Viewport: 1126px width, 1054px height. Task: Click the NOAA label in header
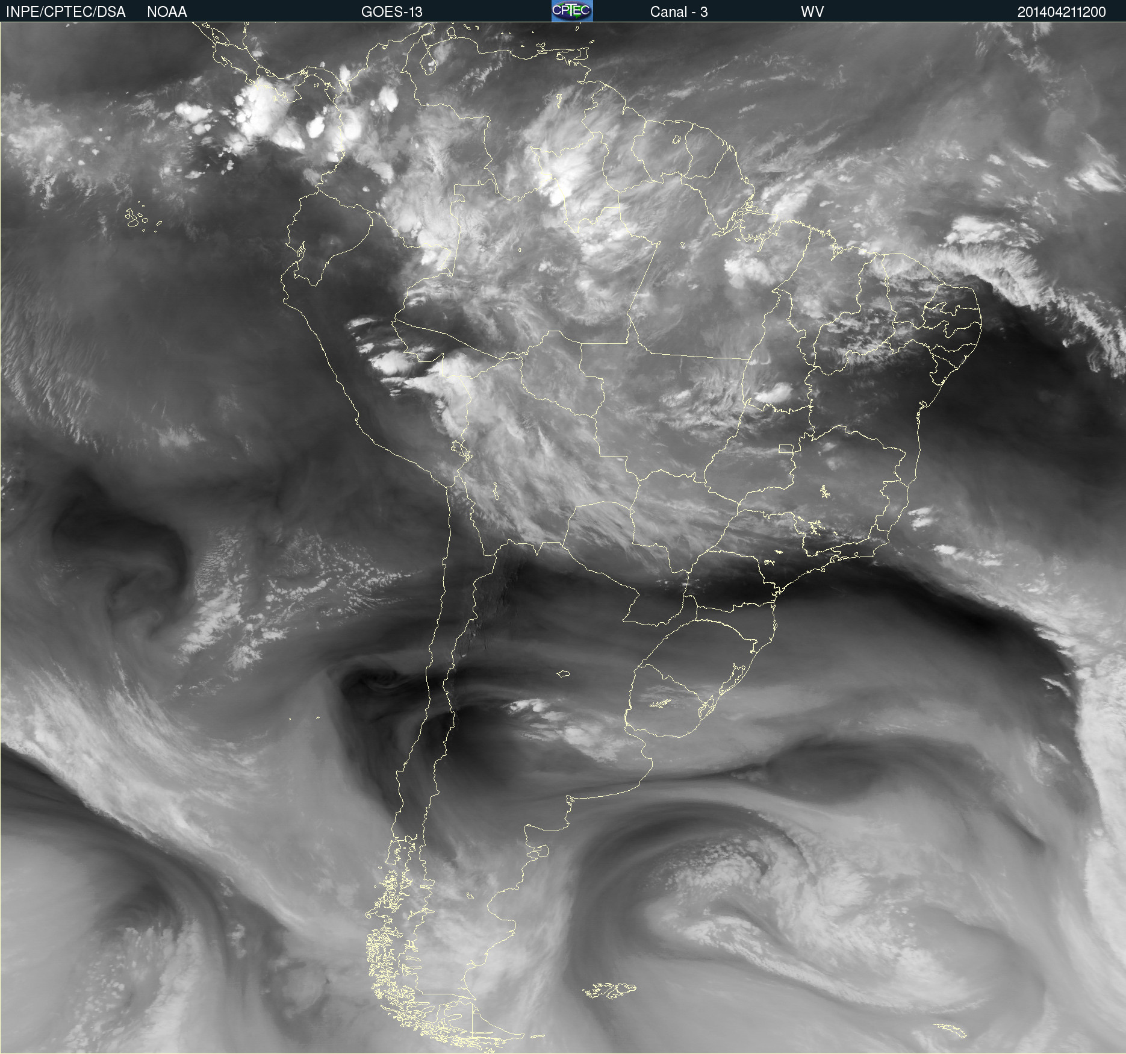tap(167, 12)
